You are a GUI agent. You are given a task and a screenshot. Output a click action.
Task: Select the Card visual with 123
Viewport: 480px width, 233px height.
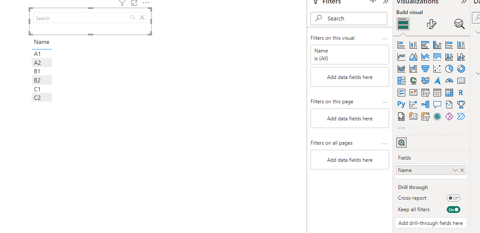point(461,81)
